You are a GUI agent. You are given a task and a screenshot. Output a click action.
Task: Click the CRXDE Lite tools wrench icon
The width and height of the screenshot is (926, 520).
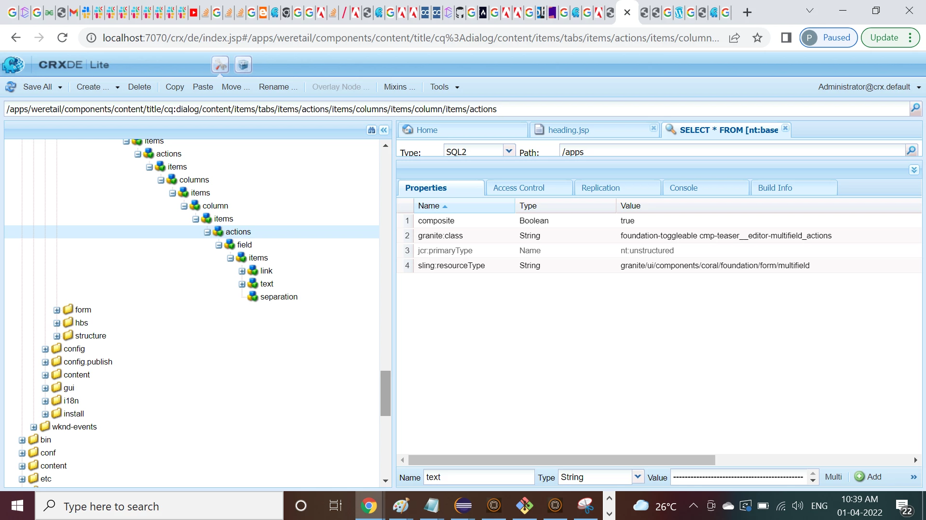click(220, 65)
